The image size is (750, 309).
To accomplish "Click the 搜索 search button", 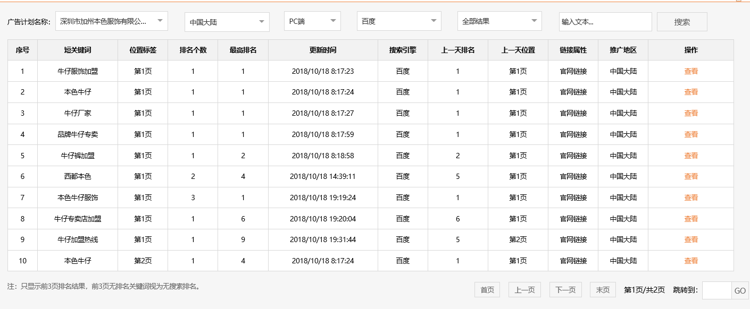I will tap(681, 22).
